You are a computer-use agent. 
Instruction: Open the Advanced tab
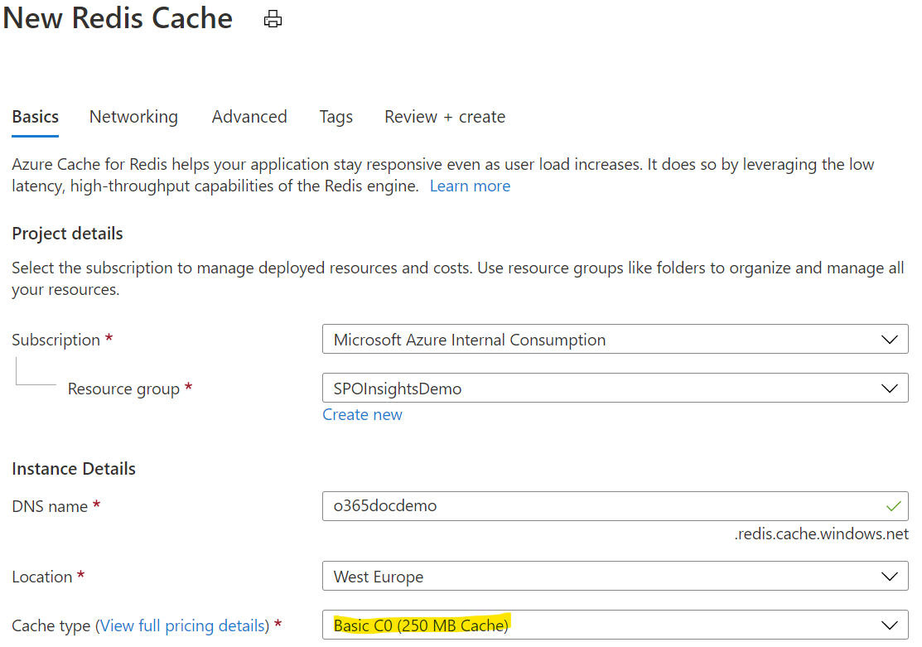click(x=249, y=117)
